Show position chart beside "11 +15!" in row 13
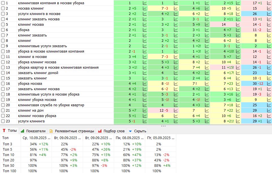The image size is (272, 173). point(238,68)
